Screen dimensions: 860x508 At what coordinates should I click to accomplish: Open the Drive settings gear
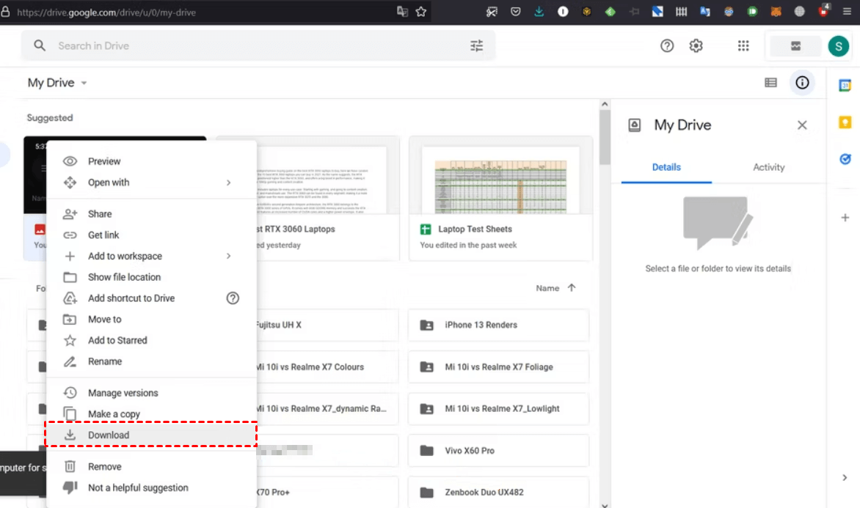[696, 46]
